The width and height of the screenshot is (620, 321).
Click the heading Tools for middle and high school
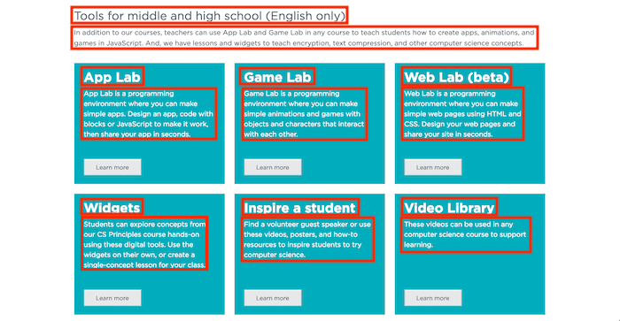210,16
